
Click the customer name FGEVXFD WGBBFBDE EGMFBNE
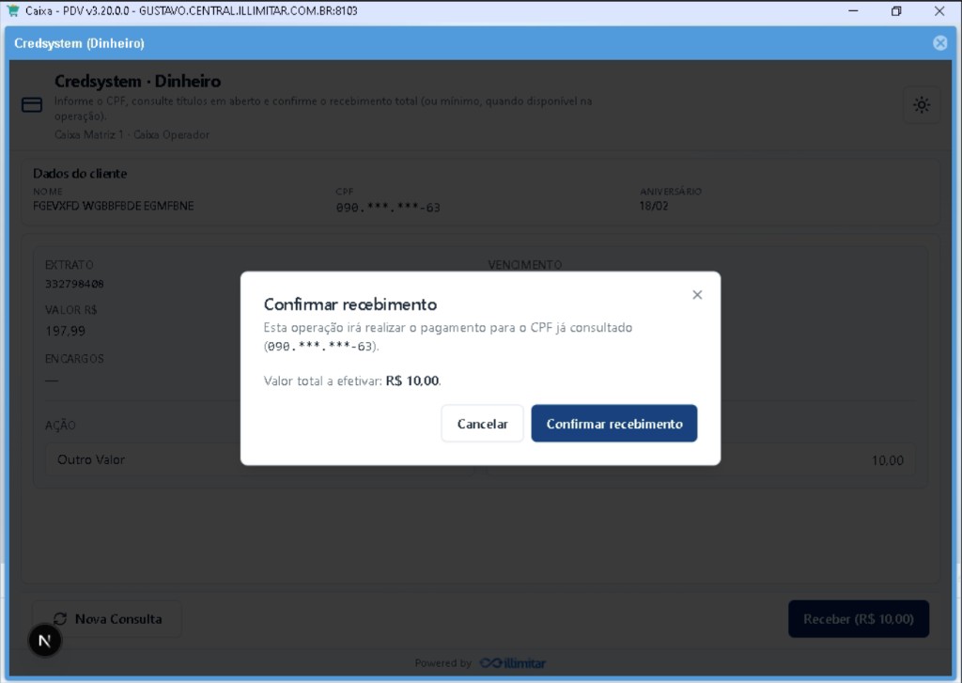tap(114, 206)
